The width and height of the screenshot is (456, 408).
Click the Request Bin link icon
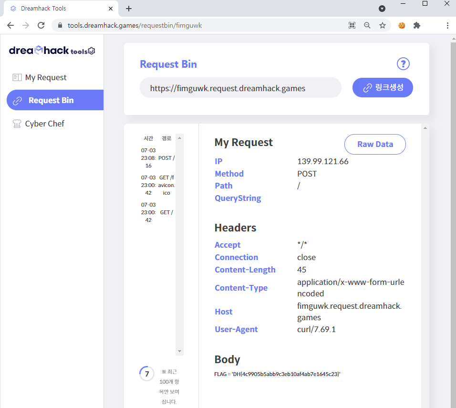[x=17, y=101]
